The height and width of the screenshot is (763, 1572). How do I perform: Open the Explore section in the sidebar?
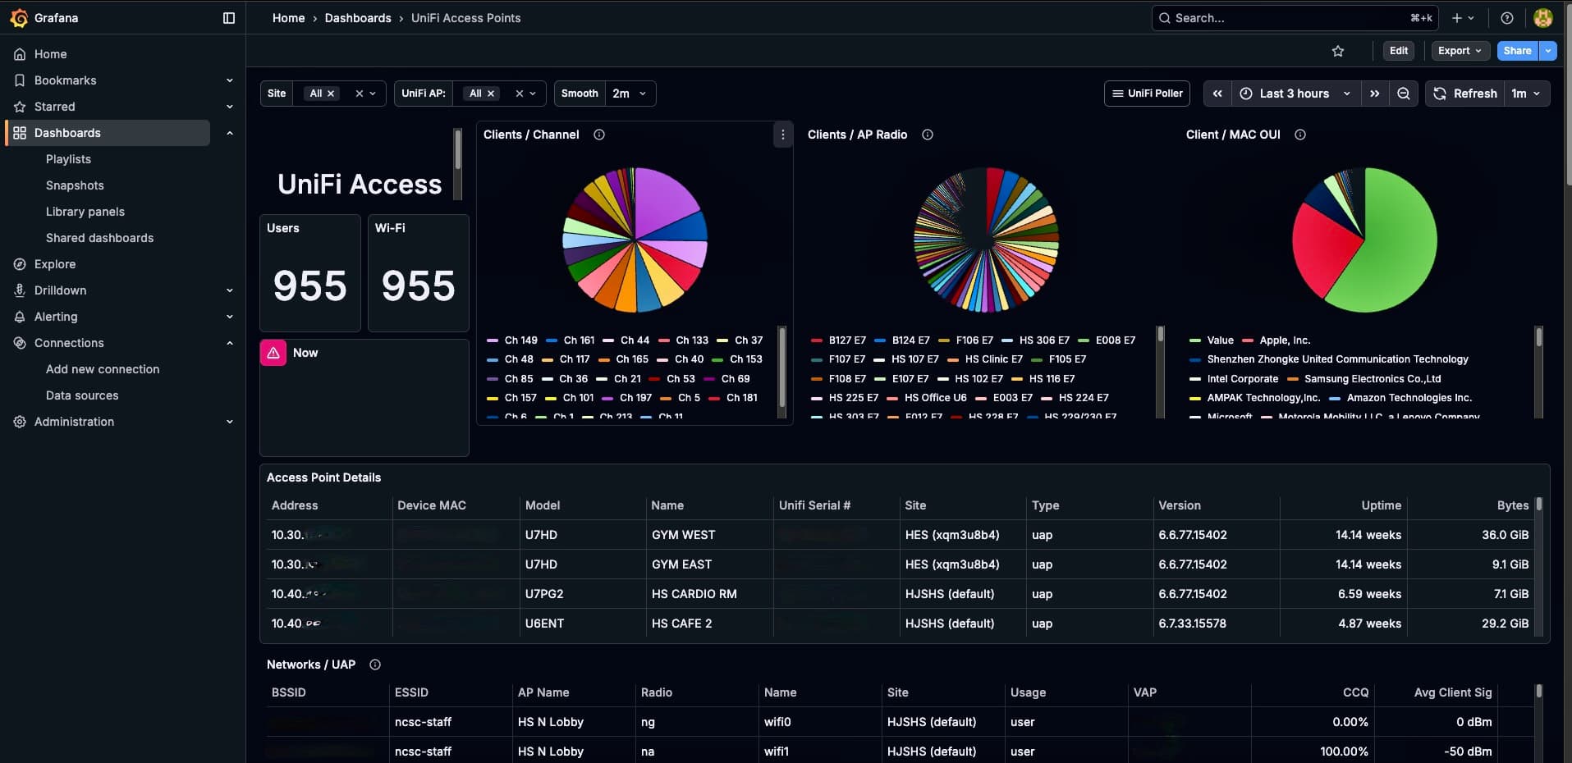click(55, 263)
